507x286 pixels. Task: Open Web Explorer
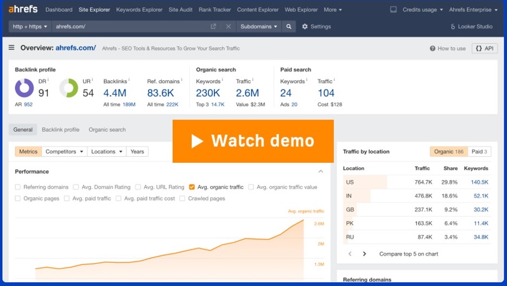(x=301, y=10)
